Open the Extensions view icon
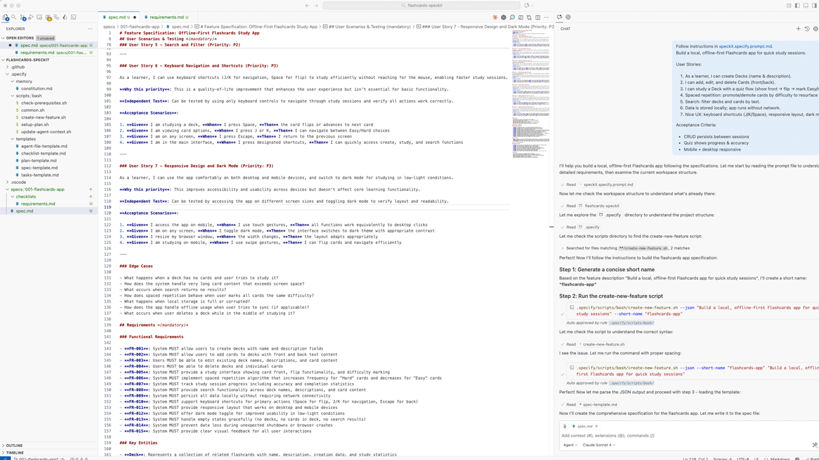This screenshot has width=819, height=460. click(48, 17)
